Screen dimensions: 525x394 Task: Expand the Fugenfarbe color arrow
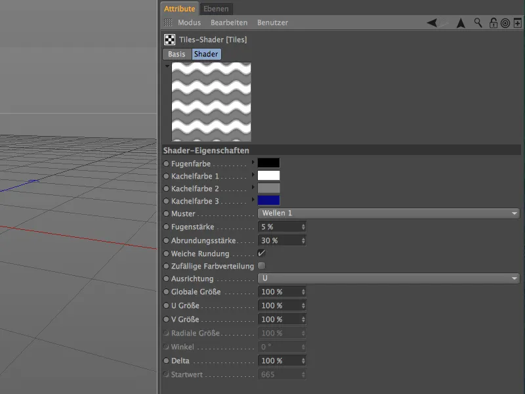click(x=253, y=162)
